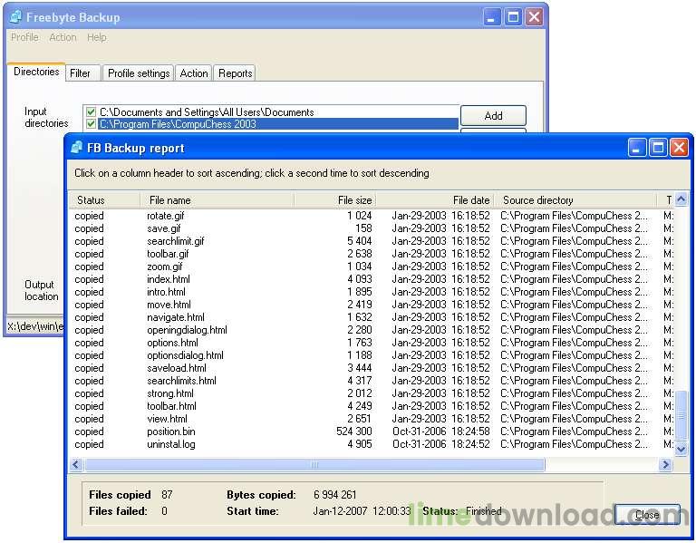Select the toolbar.gif row
The height and width of the screenshot is (543, 696).
(372, 254)
